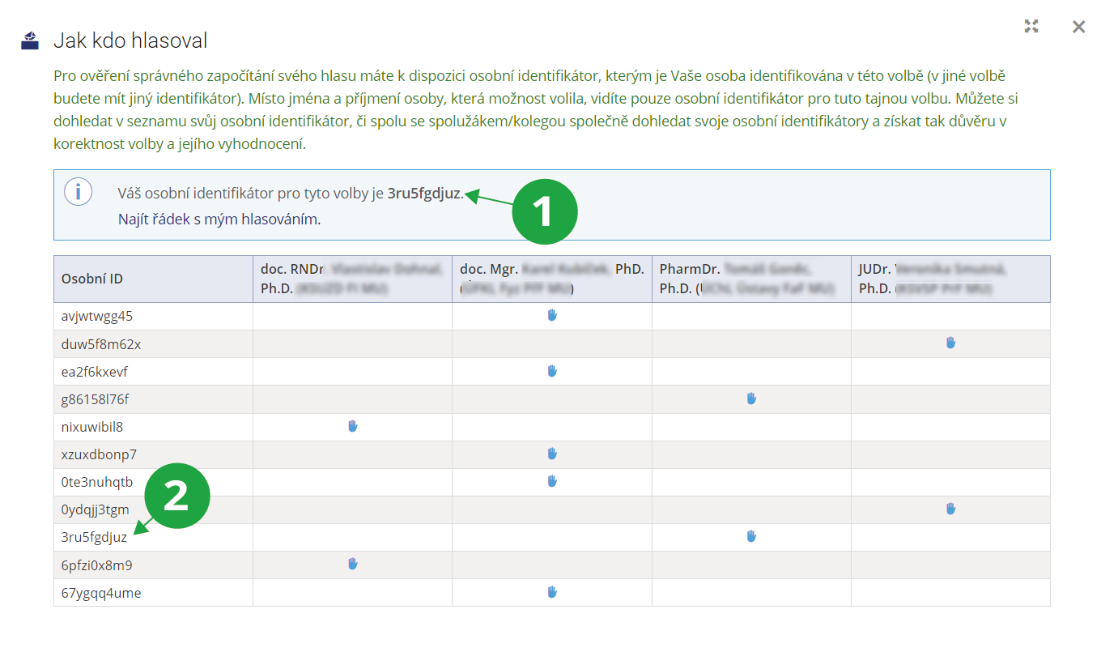Click the hand vote icon in row nixuwibil8
Screen dimensions: 1101x652
click(x=352, y=425)
